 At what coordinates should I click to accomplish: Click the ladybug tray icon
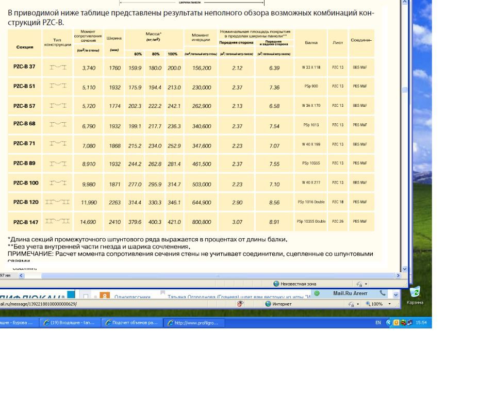[403, 323]
